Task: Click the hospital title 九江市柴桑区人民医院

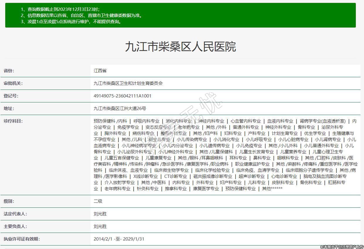Action: click(x=180, y=47)
